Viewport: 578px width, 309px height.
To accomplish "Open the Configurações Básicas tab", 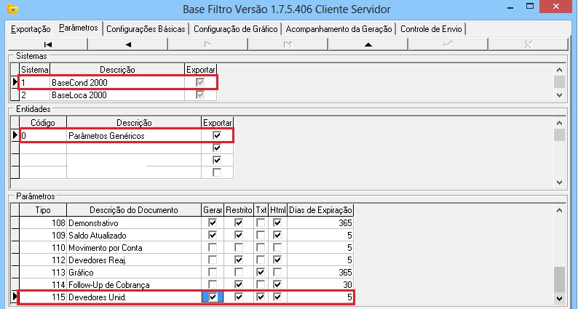I will click(x=146, y=29).
